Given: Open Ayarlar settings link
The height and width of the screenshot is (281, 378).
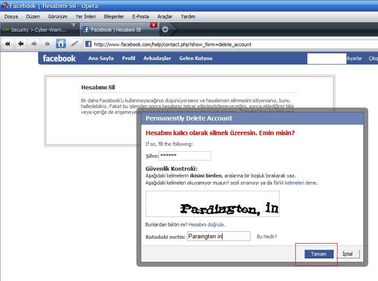Looking at the screenshot, I should [x=354, y=58].
